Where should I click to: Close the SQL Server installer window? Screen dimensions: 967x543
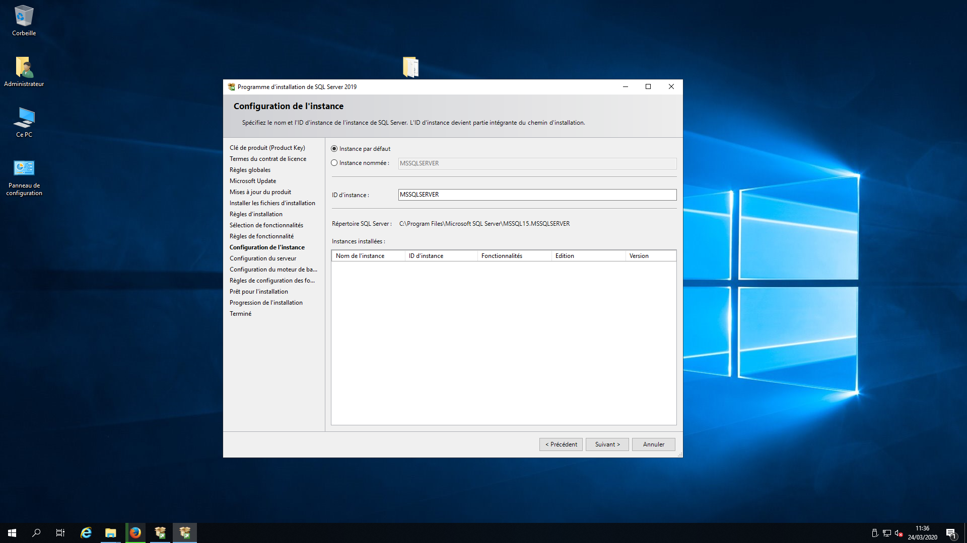671,86
